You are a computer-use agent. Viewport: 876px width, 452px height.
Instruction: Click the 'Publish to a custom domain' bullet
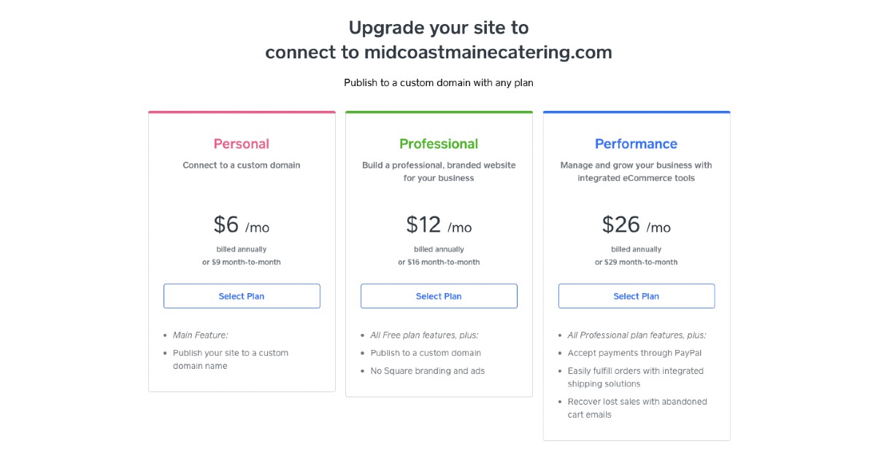(x=426, y=353)
